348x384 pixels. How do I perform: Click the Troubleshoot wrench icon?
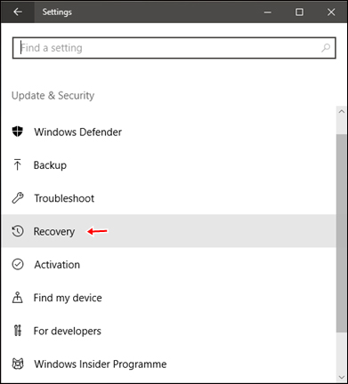(x=18, y=198)
